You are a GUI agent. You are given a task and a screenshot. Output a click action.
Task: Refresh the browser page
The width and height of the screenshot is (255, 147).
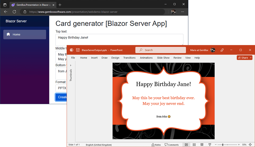pos(14,12)
